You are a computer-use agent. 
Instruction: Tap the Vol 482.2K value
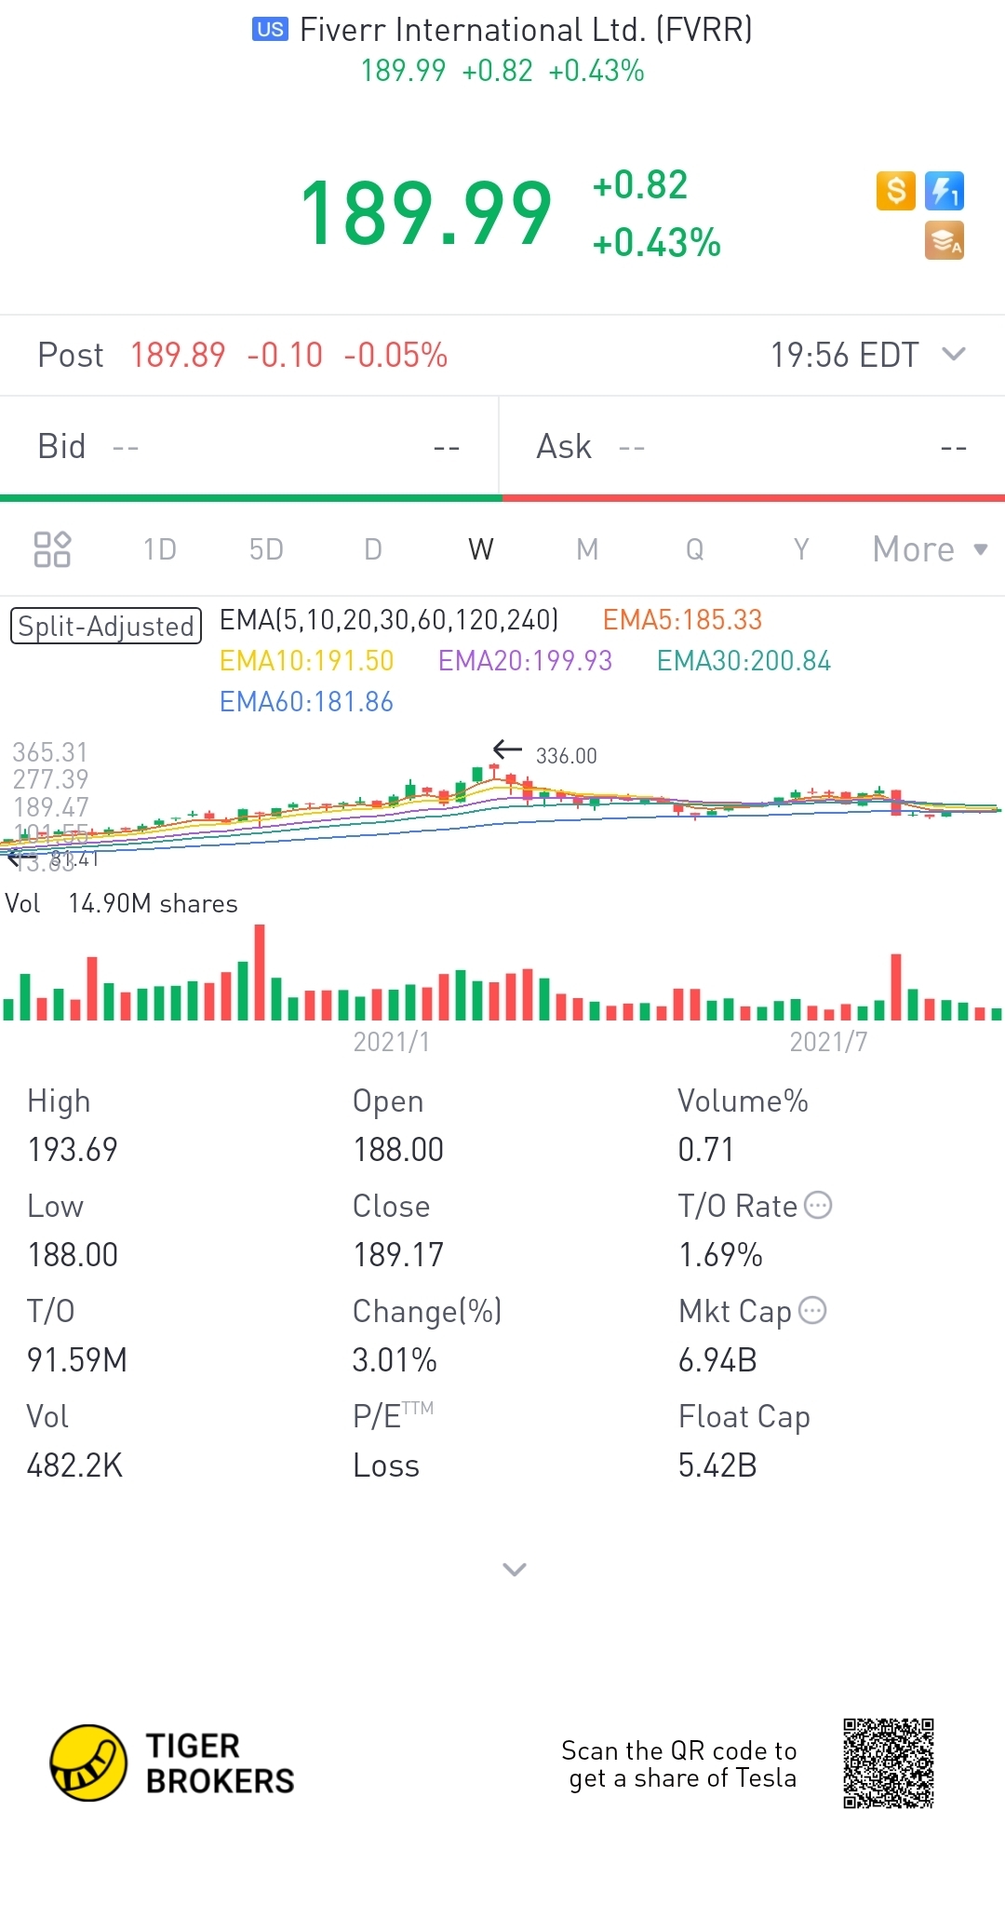(x=74, y=1465)
